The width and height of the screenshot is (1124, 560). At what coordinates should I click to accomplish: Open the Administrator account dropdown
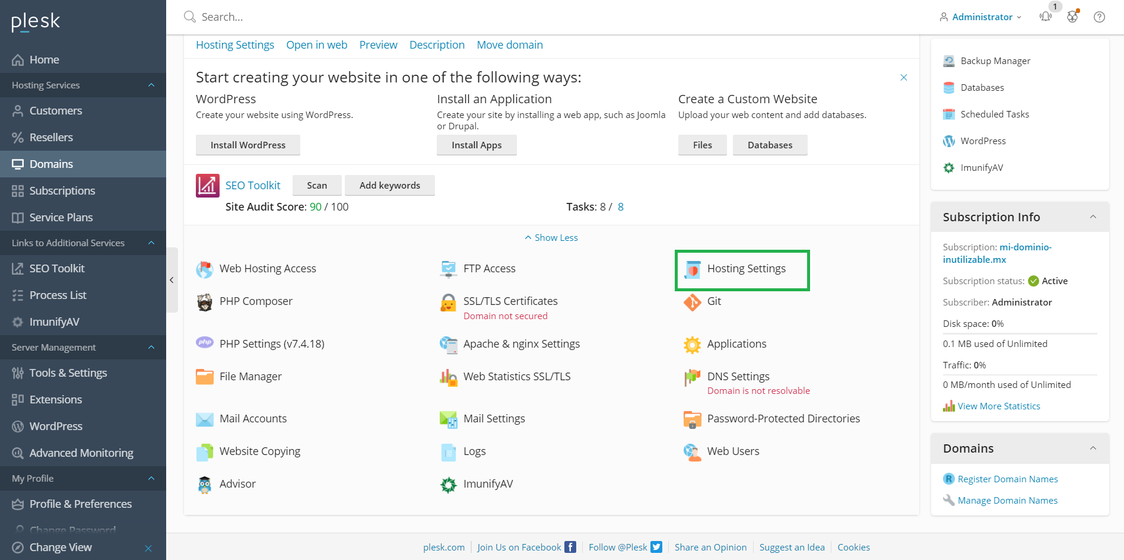(x=980, y=17)
